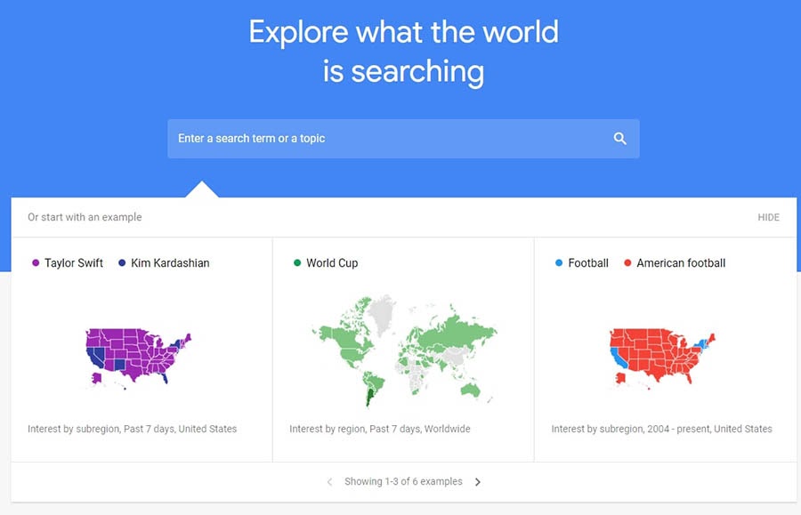
Task: Click the American football red dot
Action: pyautogui.click(x=627, y=263)
